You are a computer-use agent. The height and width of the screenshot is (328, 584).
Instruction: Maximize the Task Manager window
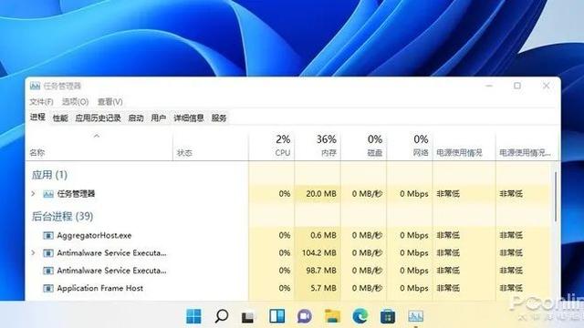point(517,86)
